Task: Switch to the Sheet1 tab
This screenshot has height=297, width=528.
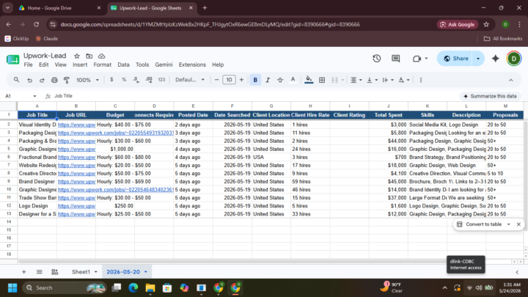Action: click(x=81, y=272)
